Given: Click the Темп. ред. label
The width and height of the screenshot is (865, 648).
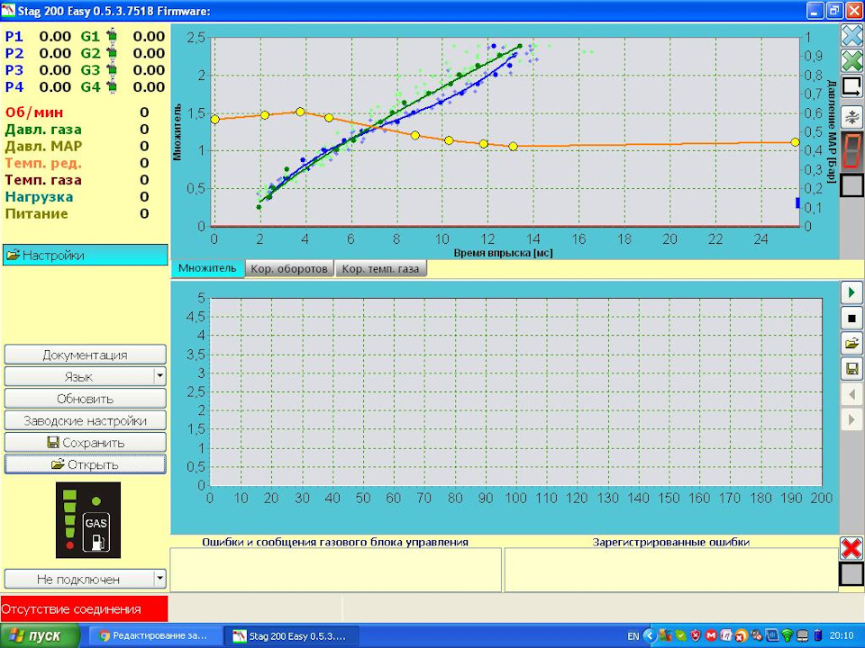Looking at the screenshot, I should tap(43, 163).
